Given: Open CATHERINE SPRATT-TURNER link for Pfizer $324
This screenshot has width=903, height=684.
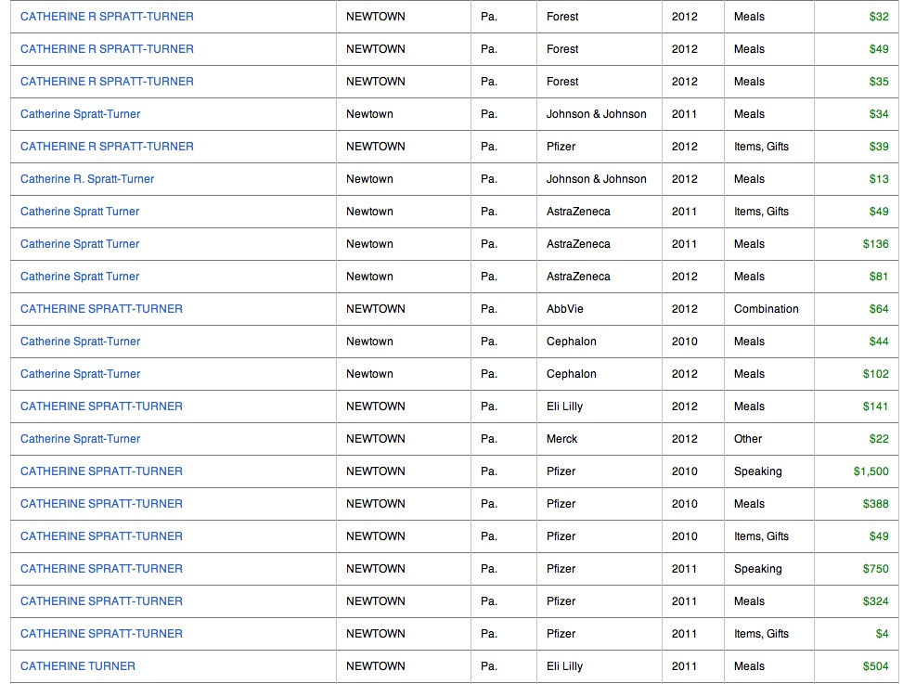Looking at the screenshot, I should pyautogui.click(x=101, y=601).
